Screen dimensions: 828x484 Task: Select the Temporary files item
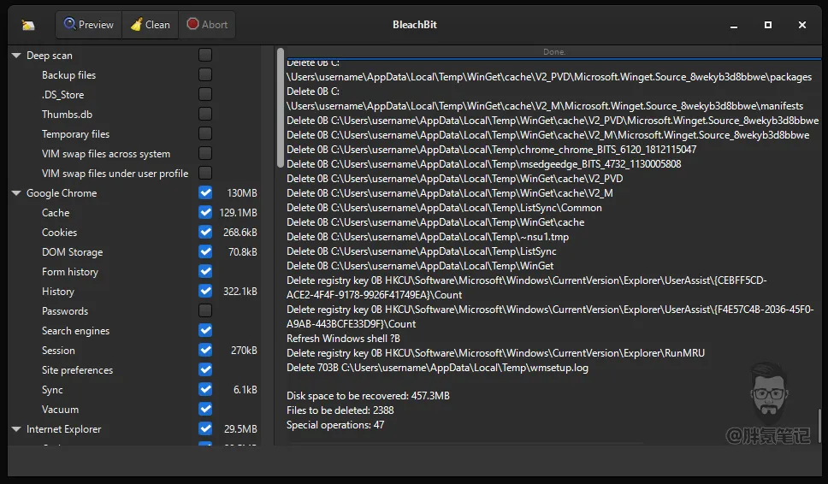[x=75, y=134]
